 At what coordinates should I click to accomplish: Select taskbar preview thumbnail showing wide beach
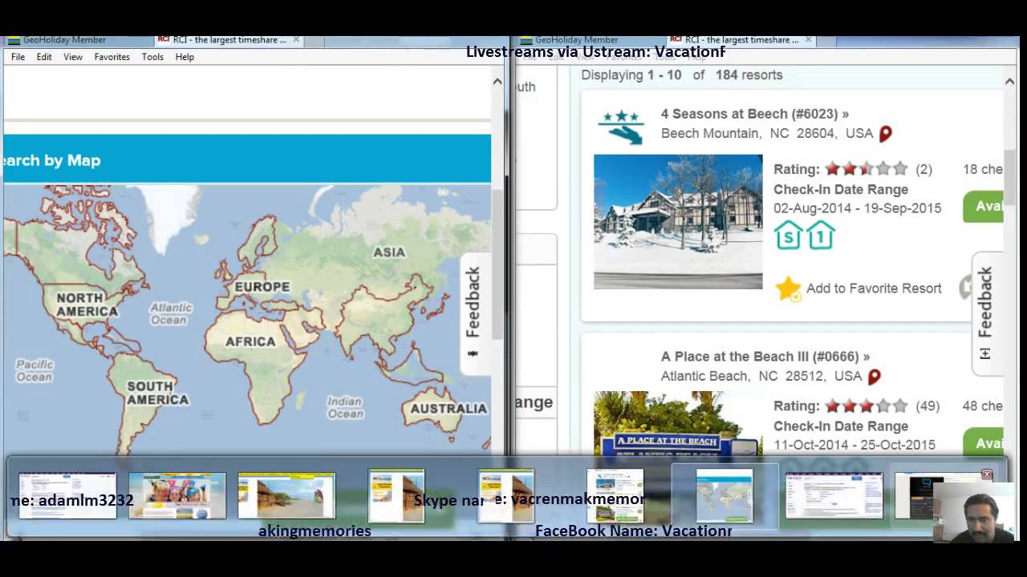point(286,495)
